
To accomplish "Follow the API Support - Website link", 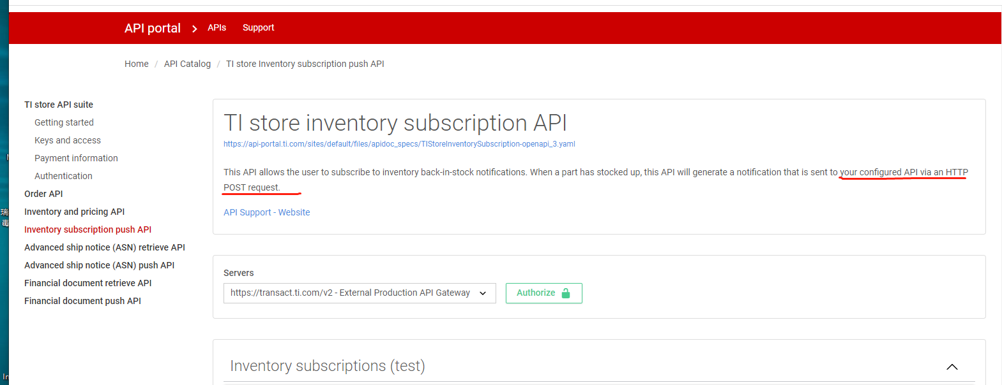I will click(266, 212).
